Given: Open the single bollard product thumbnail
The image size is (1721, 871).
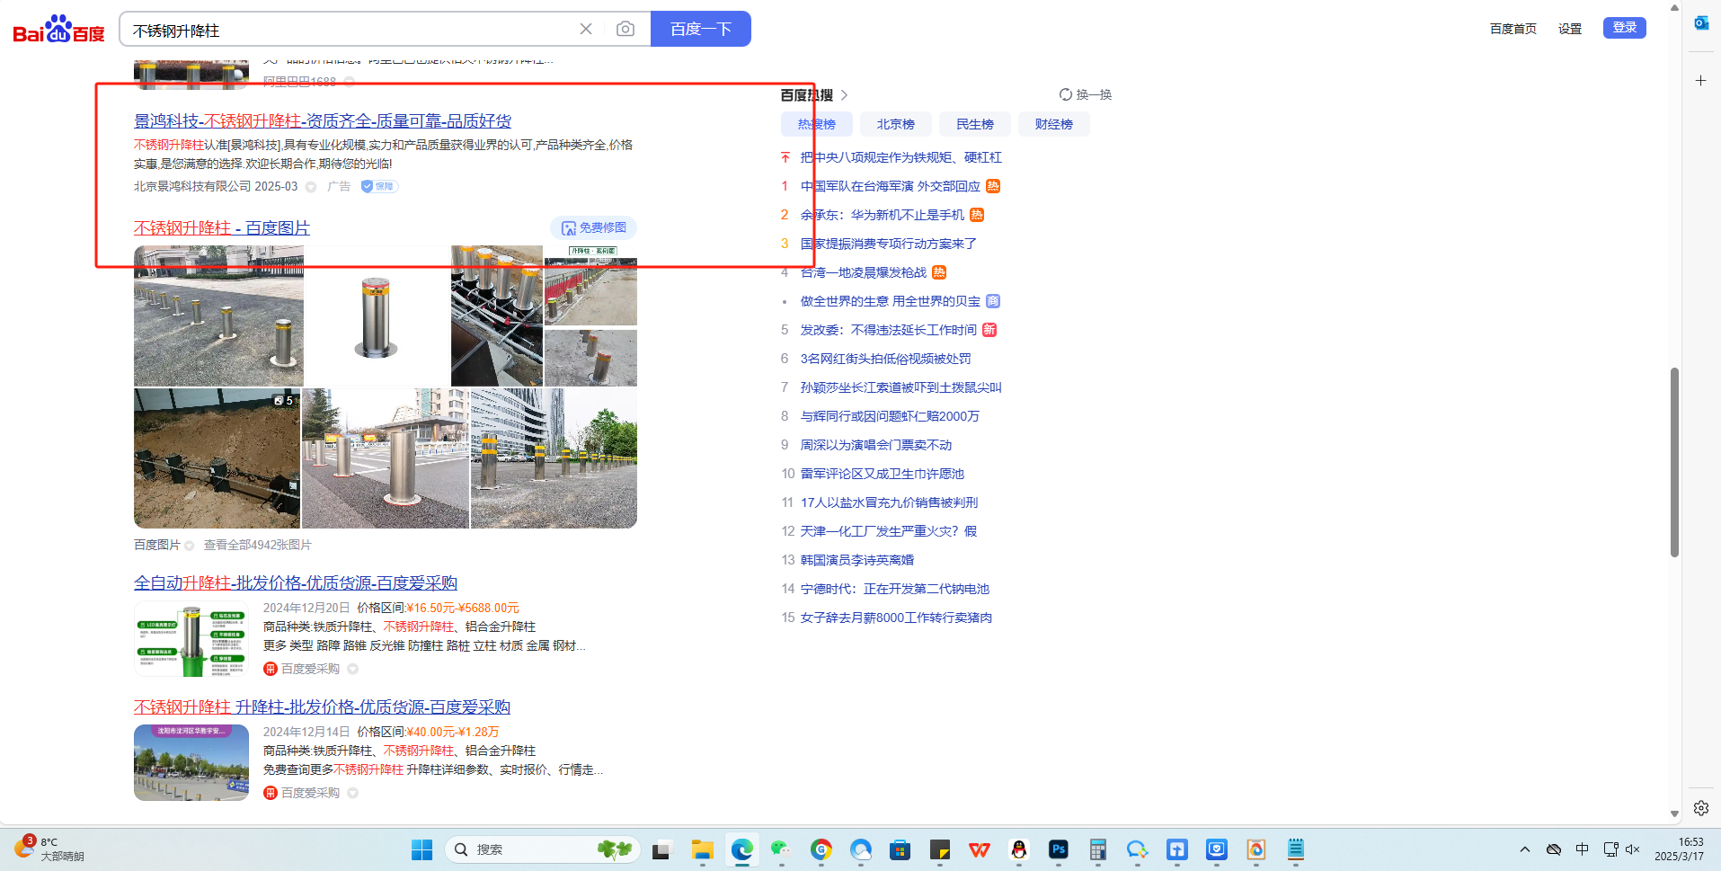Looking at the screenshot, I should [377, 316].
